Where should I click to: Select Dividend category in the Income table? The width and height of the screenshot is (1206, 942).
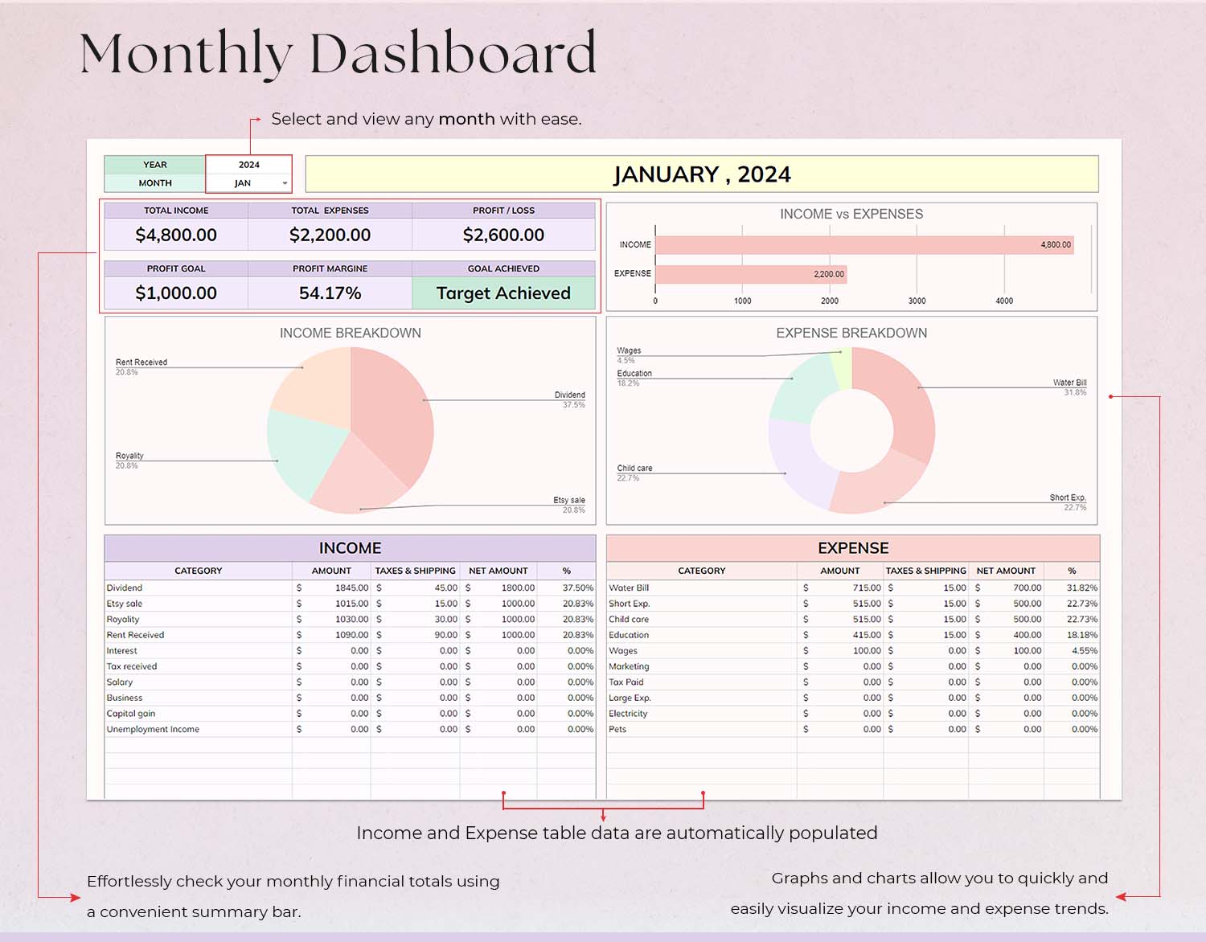198,588
